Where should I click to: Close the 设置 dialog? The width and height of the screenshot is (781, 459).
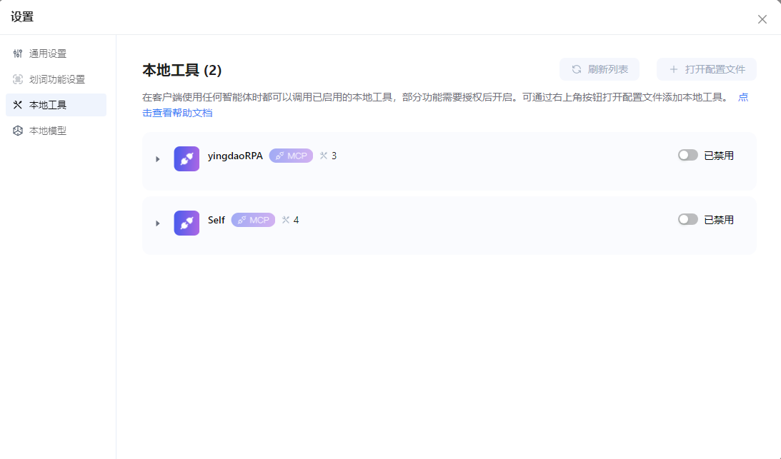762,19
